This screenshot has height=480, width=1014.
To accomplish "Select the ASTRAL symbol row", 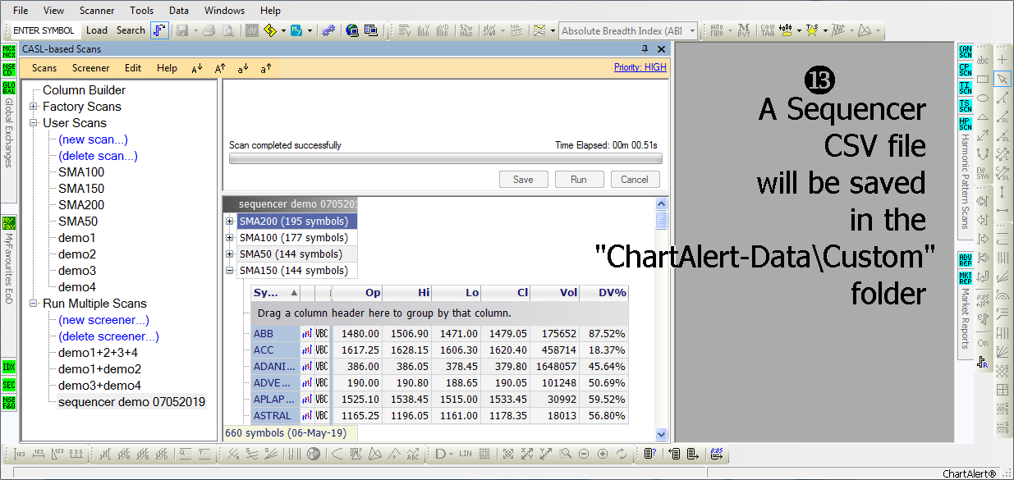I will coord(439,416).
